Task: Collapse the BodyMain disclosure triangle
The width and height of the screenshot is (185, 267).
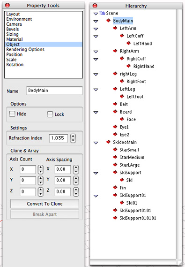Action: click(x=96, y=21)
